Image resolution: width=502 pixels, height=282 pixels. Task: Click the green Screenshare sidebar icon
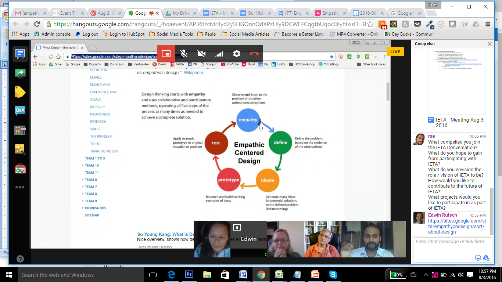click(x=20, y=73)
